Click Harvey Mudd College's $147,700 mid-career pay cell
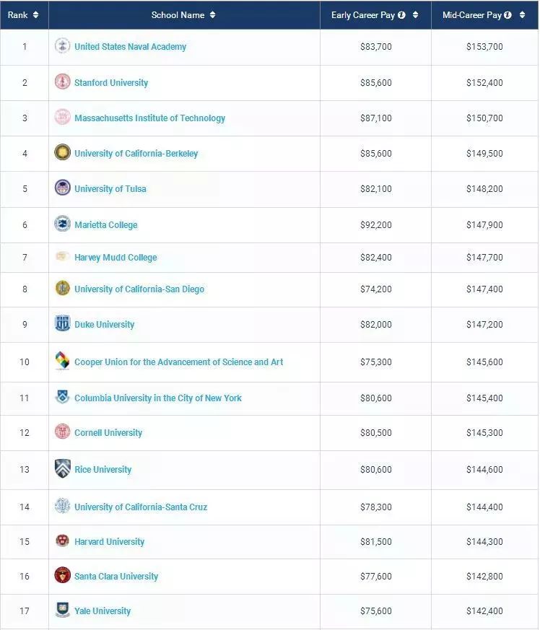 [484, 258]
